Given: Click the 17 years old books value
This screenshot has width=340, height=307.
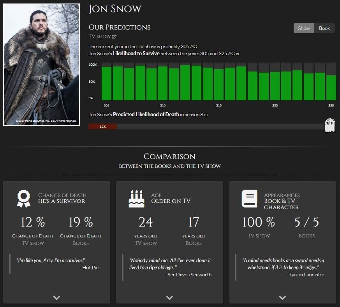Looking at the screenshot, I should click(194, 222).
